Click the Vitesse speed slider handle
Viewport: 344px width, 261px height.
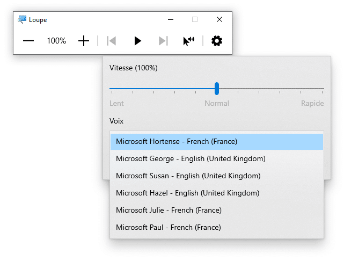click(217, 88)
